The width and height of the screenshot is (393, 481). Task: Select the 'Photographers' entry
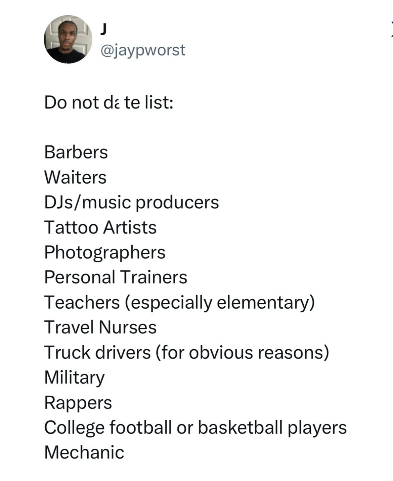(105, 253)
